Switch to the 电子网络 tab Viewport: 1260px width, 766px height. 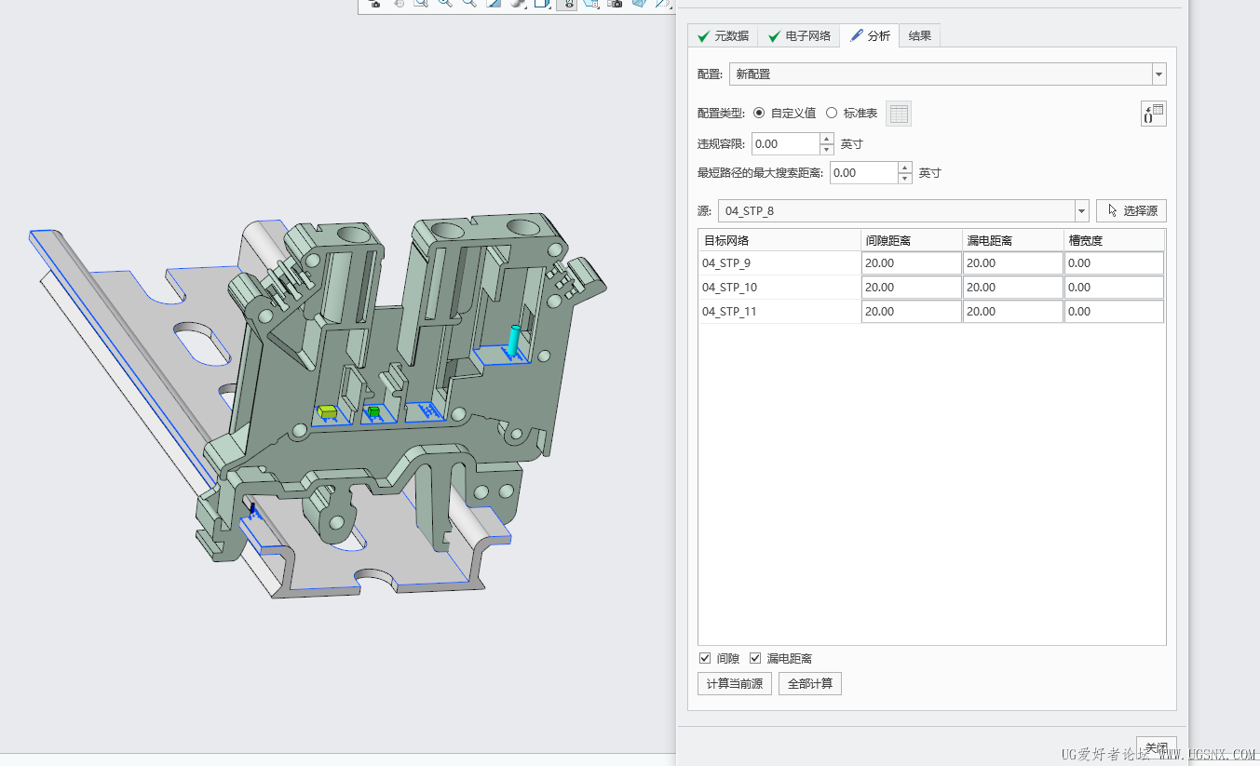799,36
